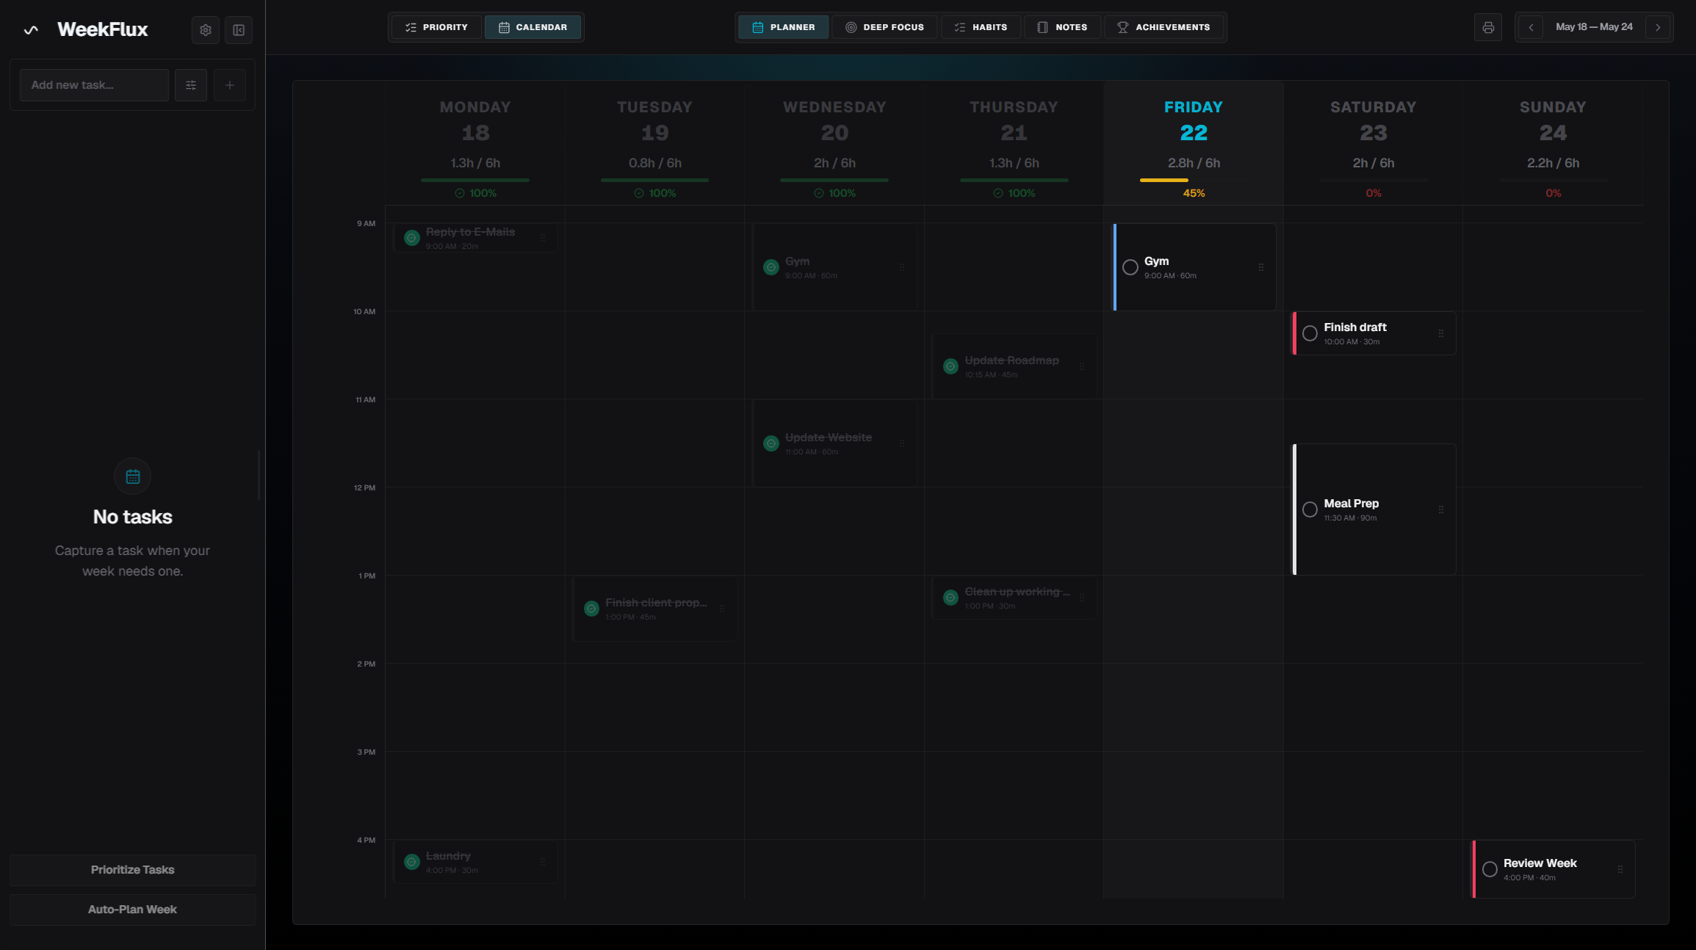
Task: Click the plus add task button
Action: pyautogui.click(x=230, y=85)
